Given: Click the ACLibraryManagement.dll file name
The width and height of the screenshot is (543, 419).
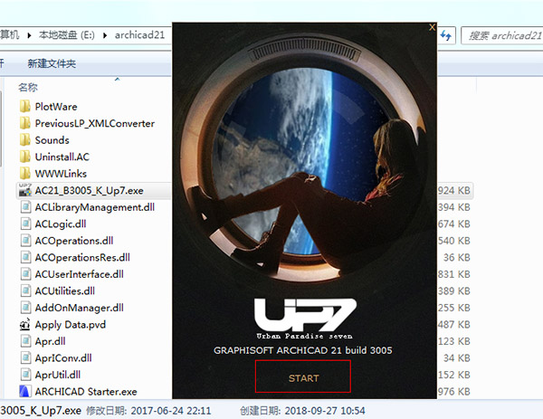Looking at the screenshot, I should point(94,207).
